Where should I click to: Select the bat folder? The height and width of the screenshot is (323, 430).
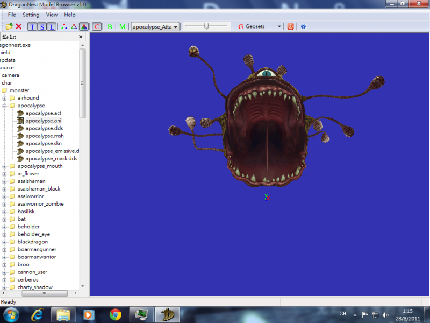(x=21, y=219)
